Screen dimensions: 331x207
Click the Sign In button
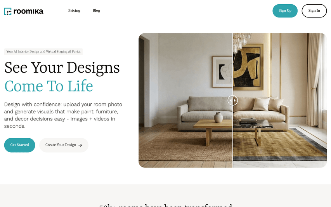pyautogui.click(x=314, y=11)
